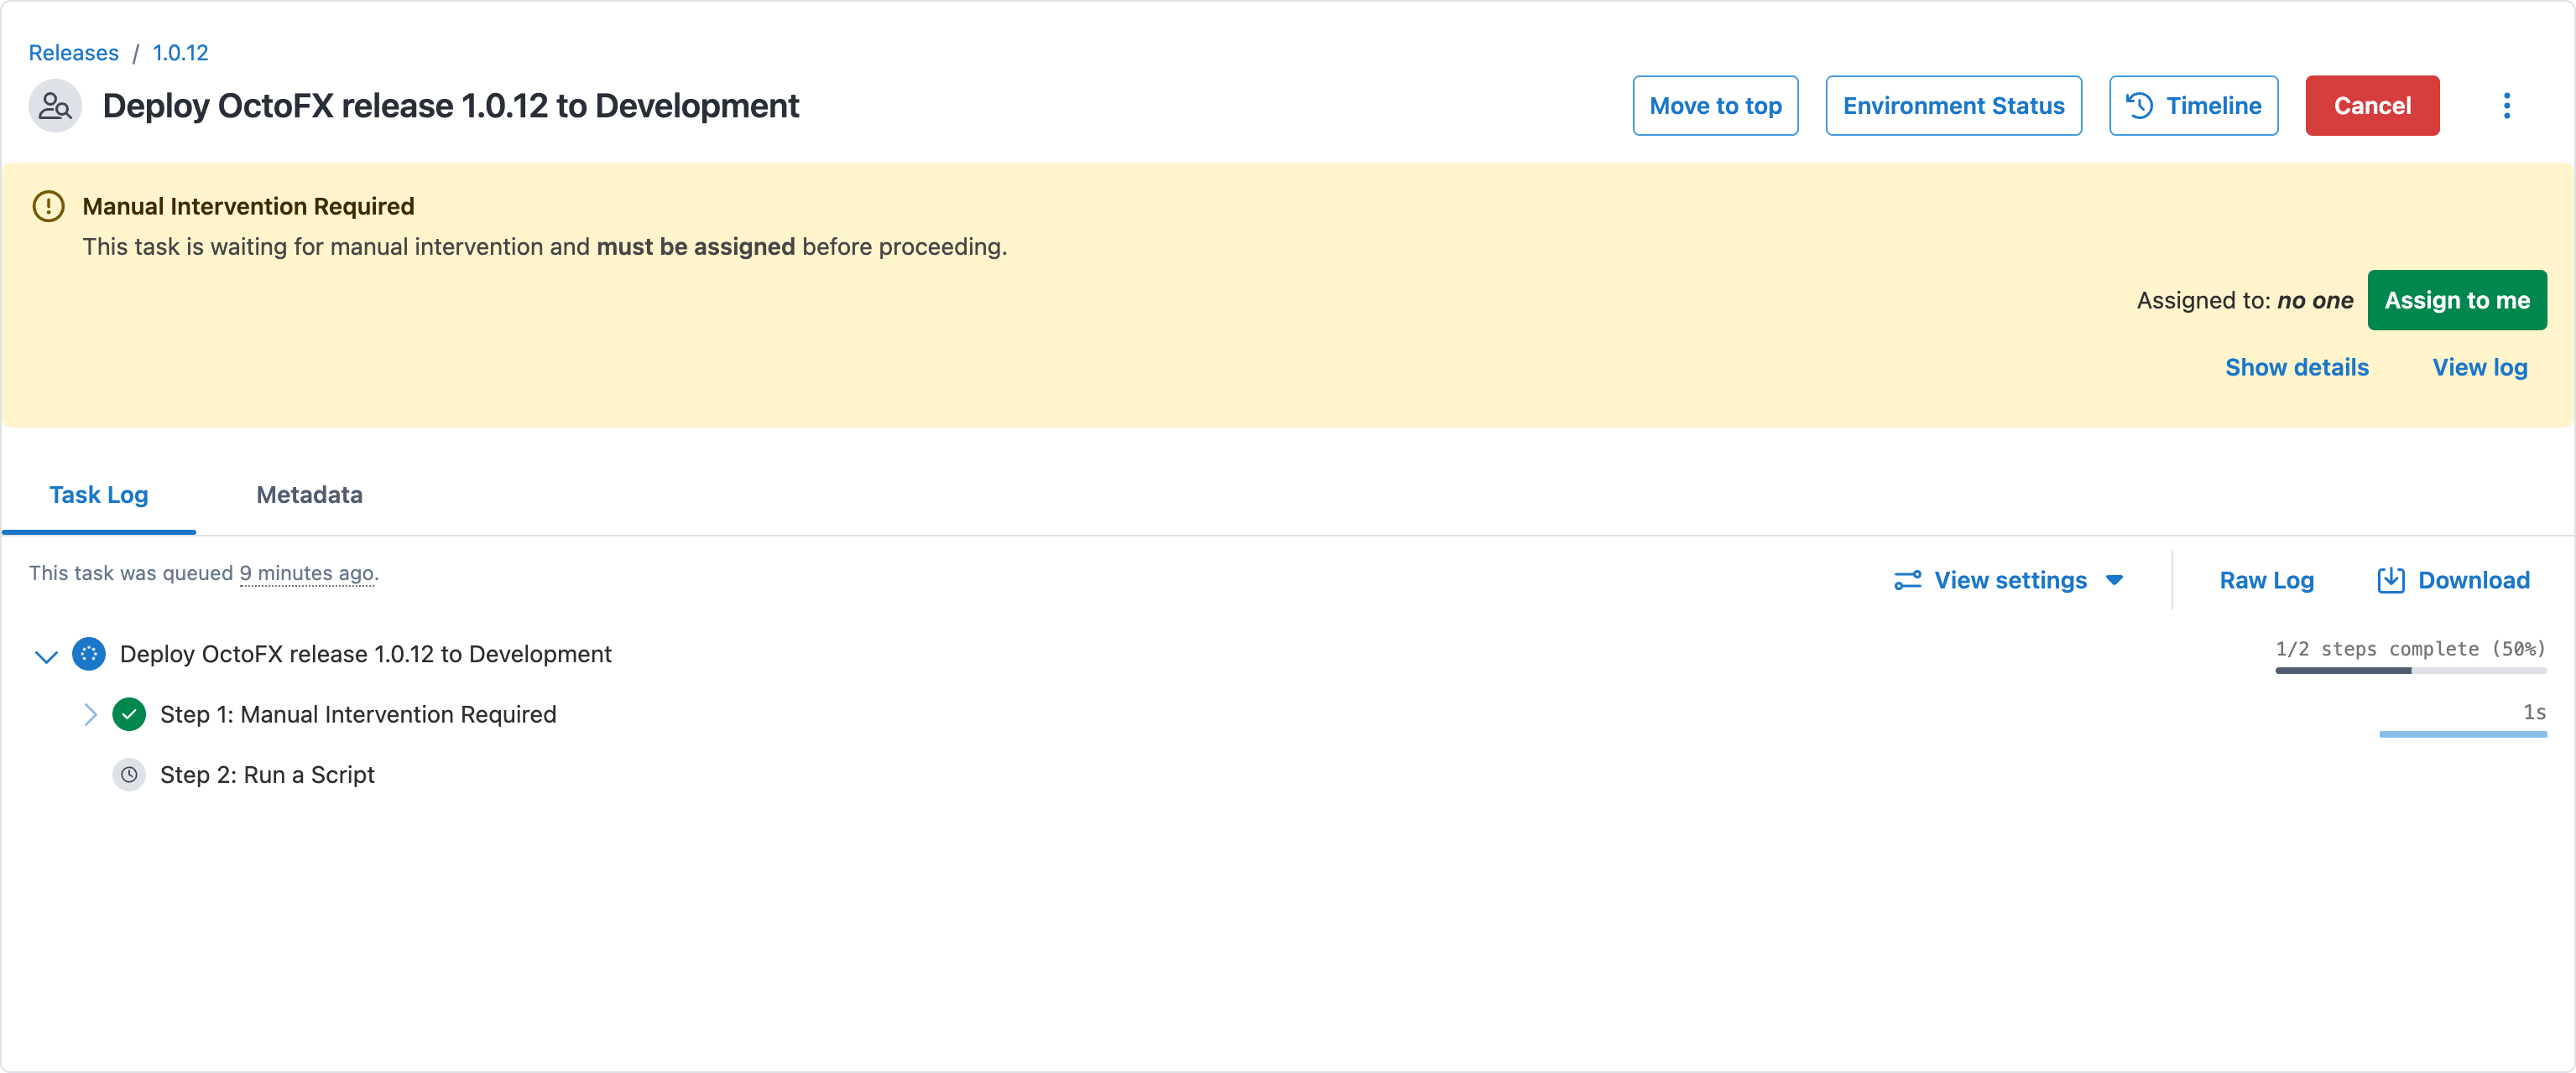Open the View settings dropdown arrow
Viewport: 2576px width, 1073px height.
(2114, 580)
